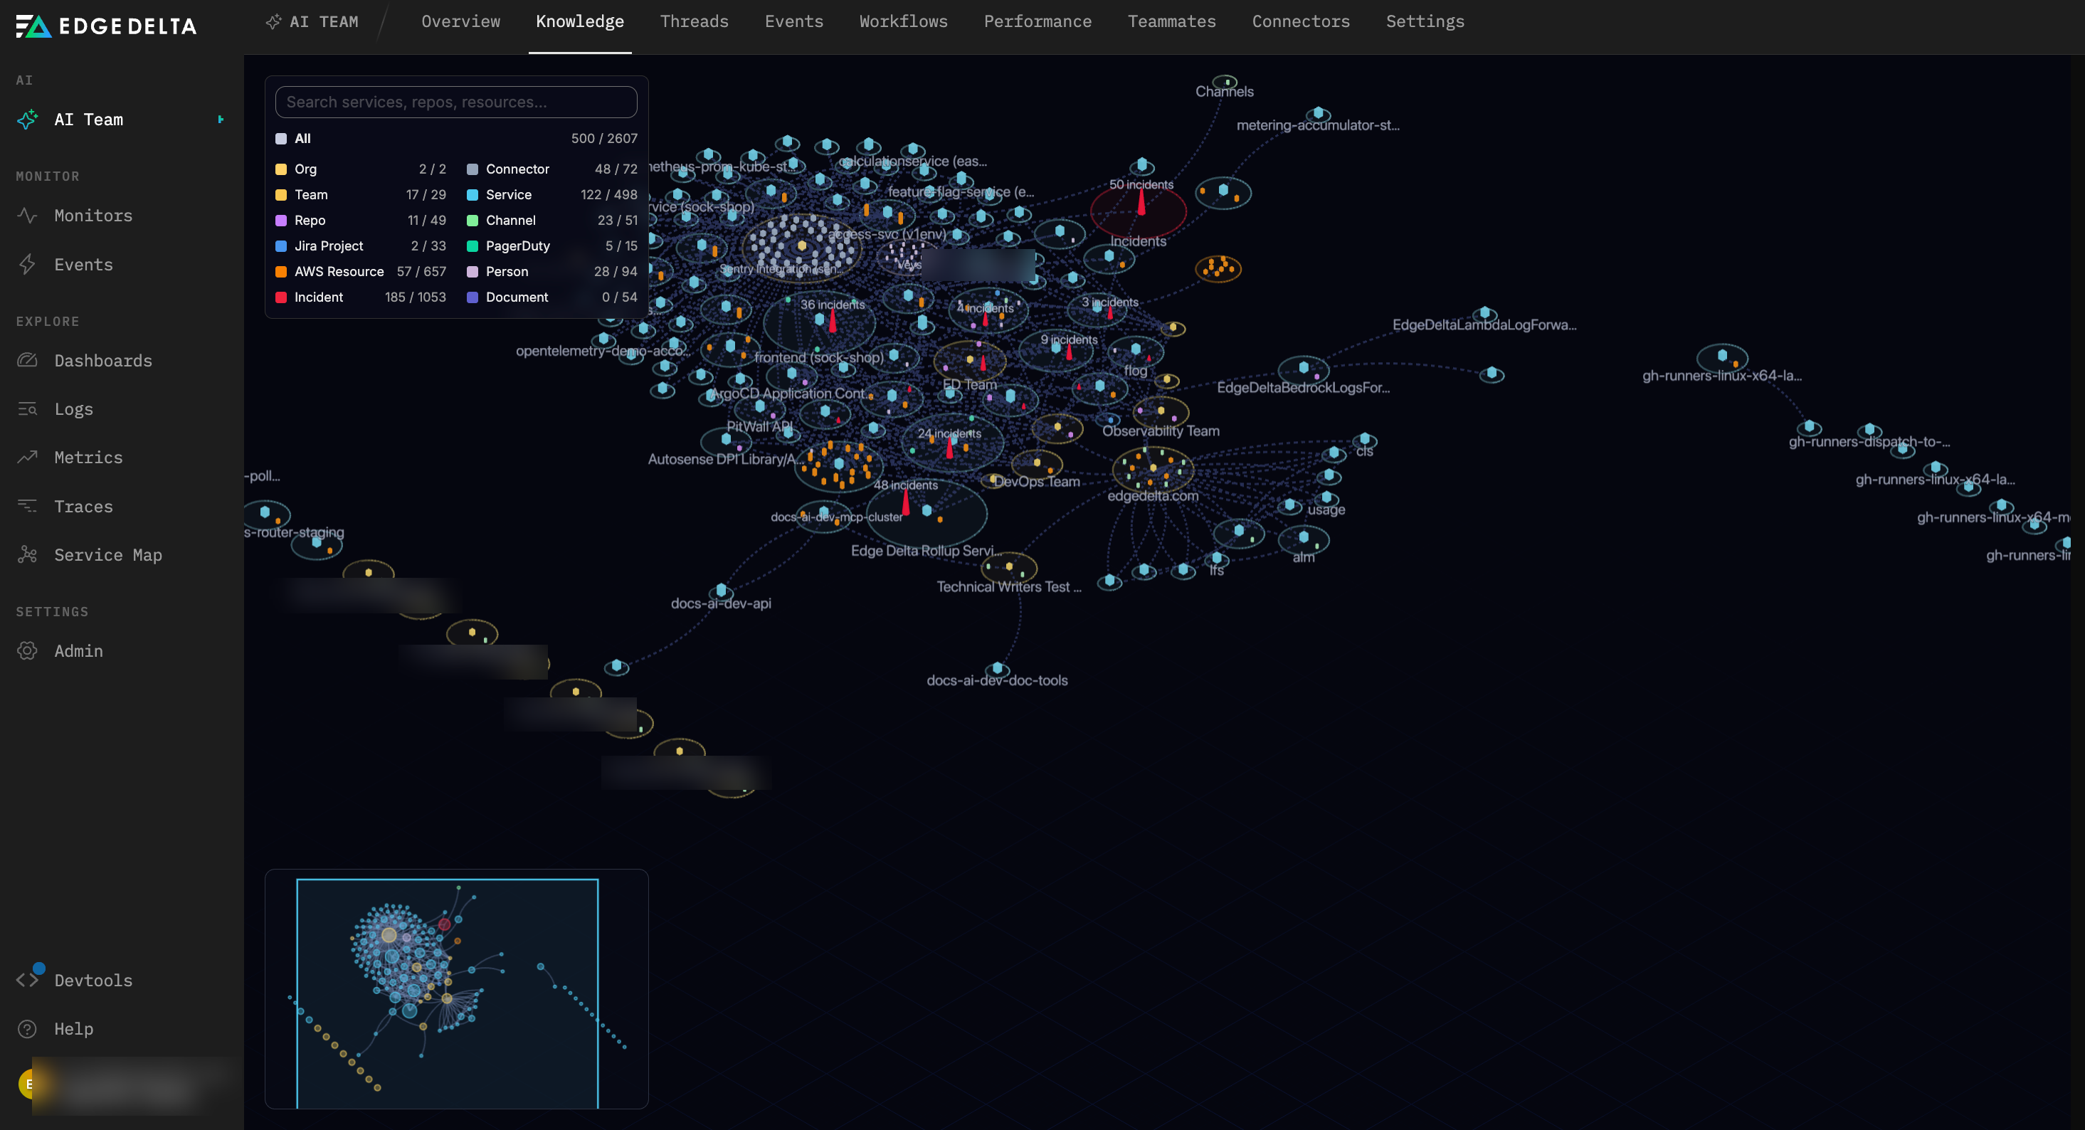Switch to the Workflows tab

pos(903,22)
